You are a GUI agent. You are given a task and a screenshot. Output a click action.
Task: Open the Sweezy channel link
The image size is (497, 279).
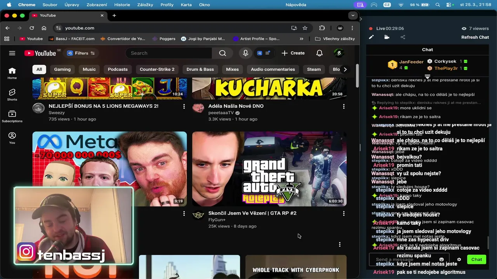[x=57, y=113]
